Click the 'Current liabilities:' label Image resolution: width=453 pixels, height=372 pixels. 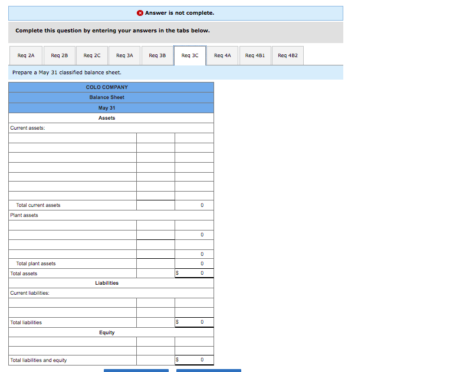(x=29, y=293)
